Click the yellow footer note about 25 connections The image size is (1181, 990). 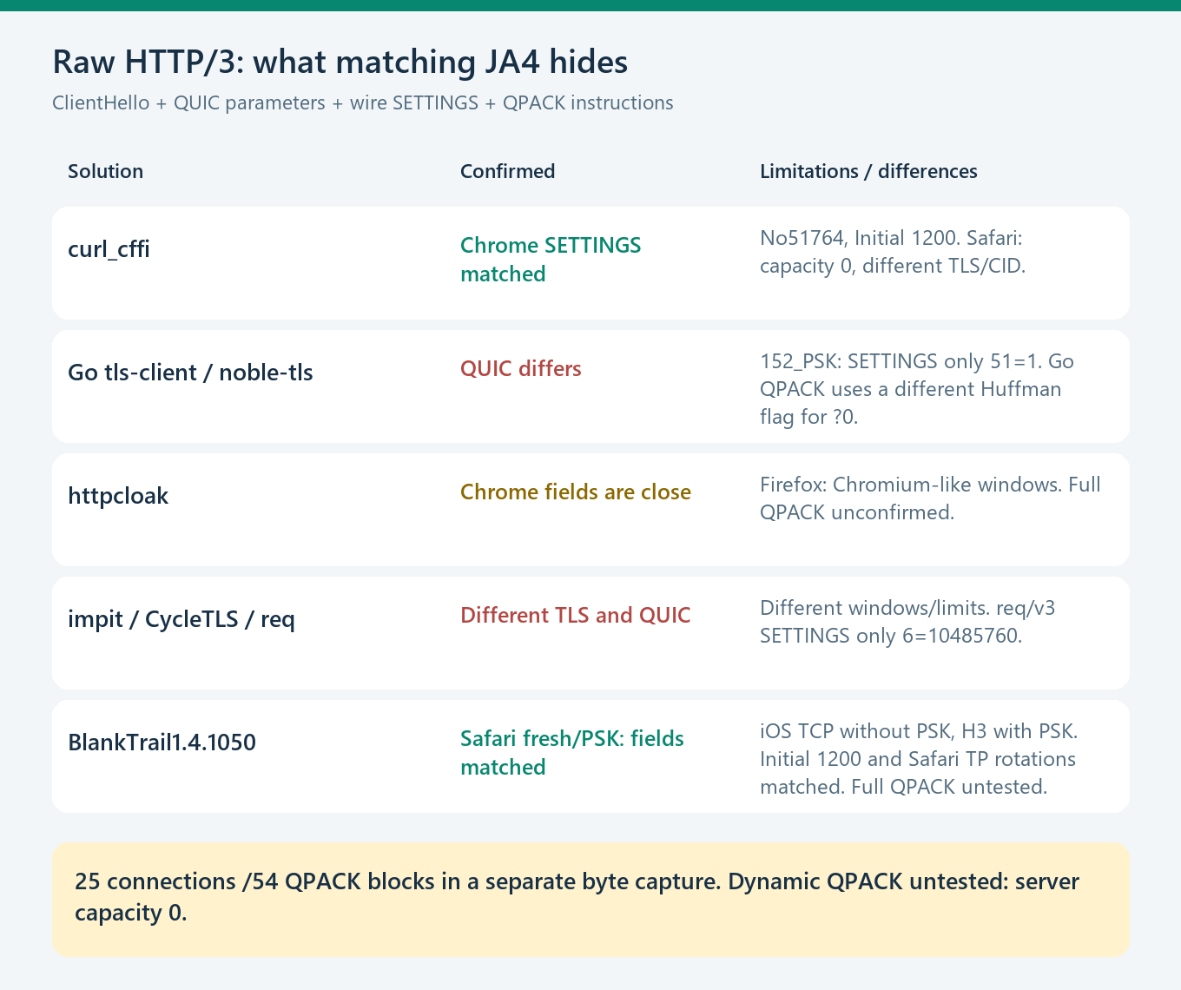590,899
